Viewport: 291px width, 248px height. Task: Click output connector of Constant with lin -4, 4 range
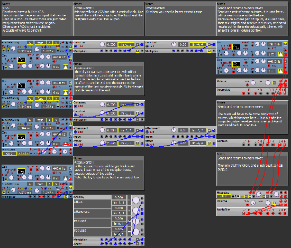coord(214,45)
